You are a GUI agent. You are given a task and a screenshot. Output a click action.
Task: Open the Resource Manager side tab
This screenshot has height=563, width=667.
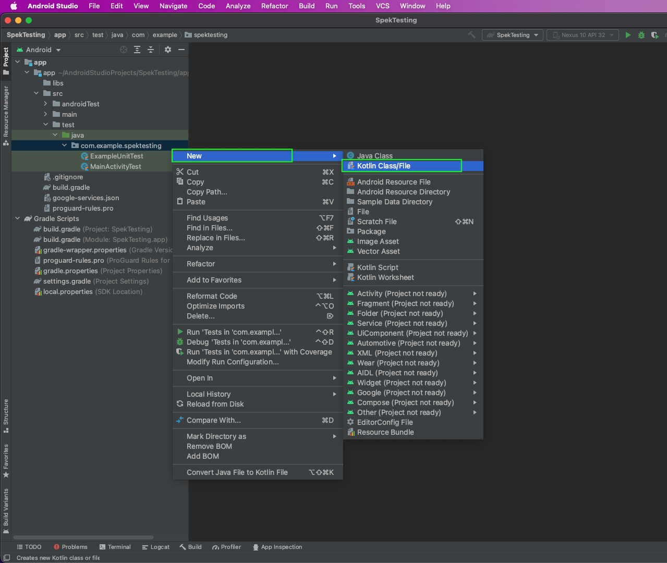click(6, 116)
